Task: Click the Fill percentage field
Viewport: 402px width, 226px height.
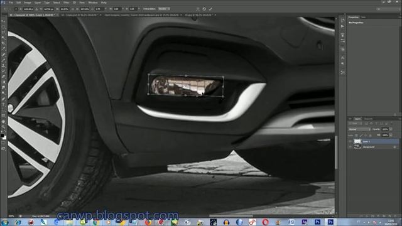Action: tap(385, 135)
